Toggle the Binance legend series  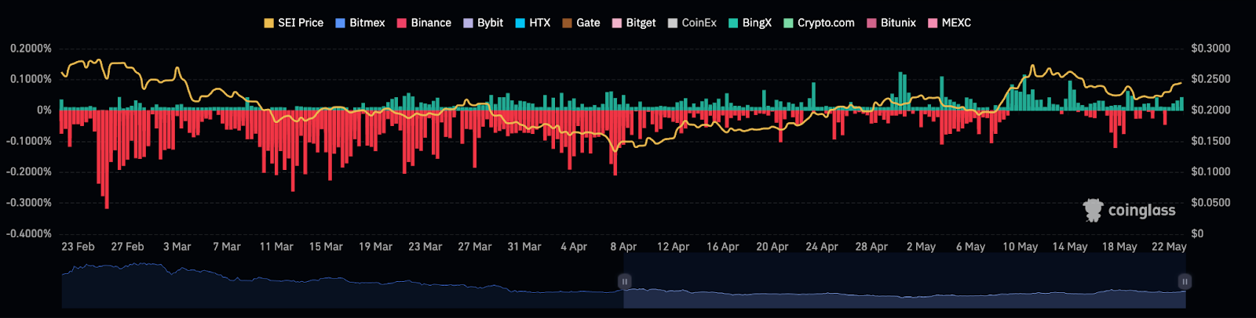pyautogui.click(x=424, y=23)
